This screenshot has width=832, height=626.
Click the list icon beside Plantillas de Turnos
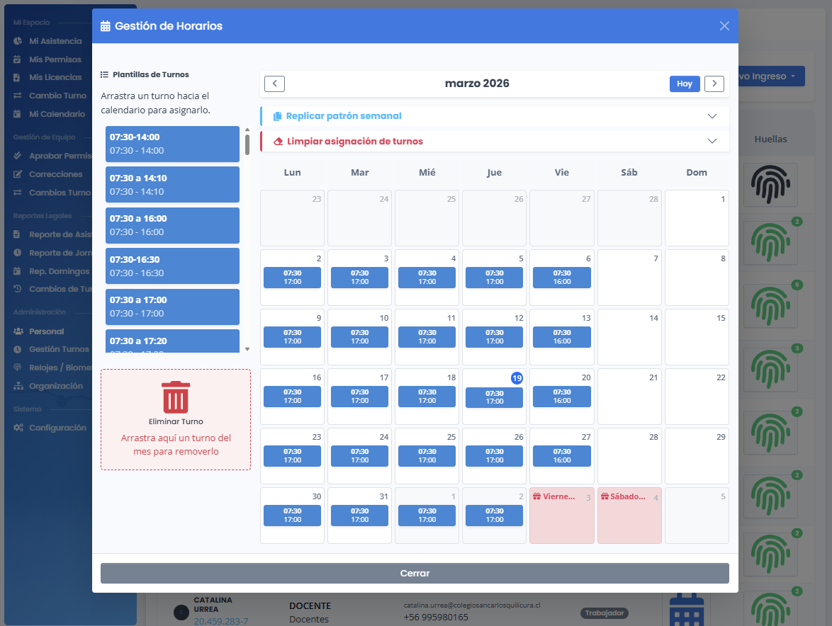[x=104, y=74]
